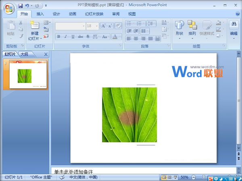The width and height of the screenshot is (242, 181).
Task: Change the text direction
Action: click(165, 23)
